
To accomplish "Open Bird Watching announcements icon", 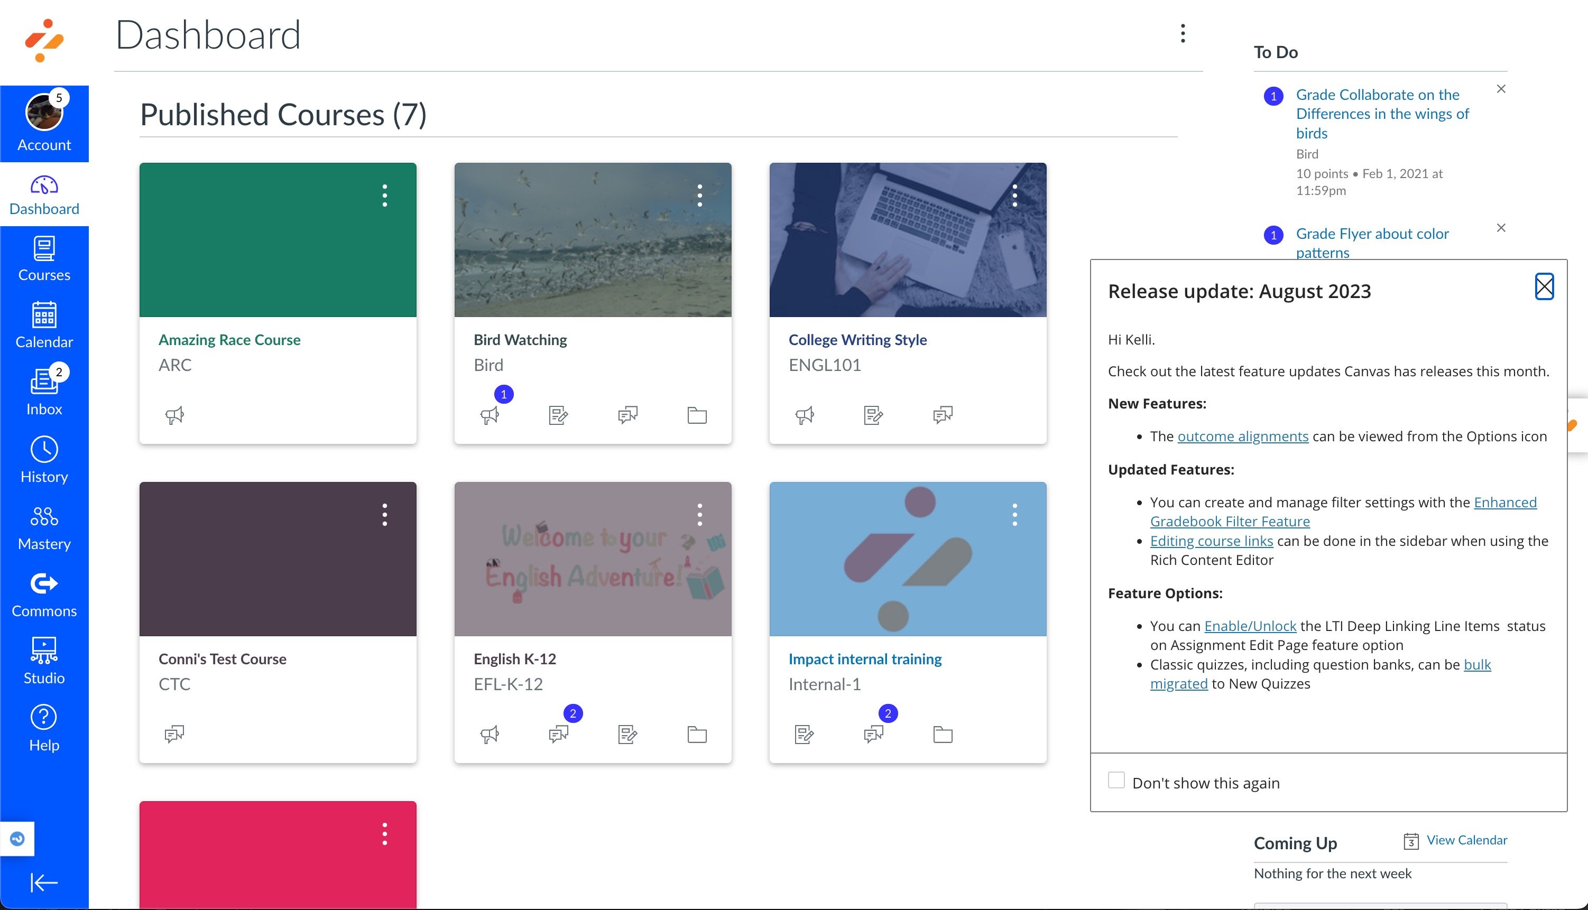I will [x=490, y=415].
